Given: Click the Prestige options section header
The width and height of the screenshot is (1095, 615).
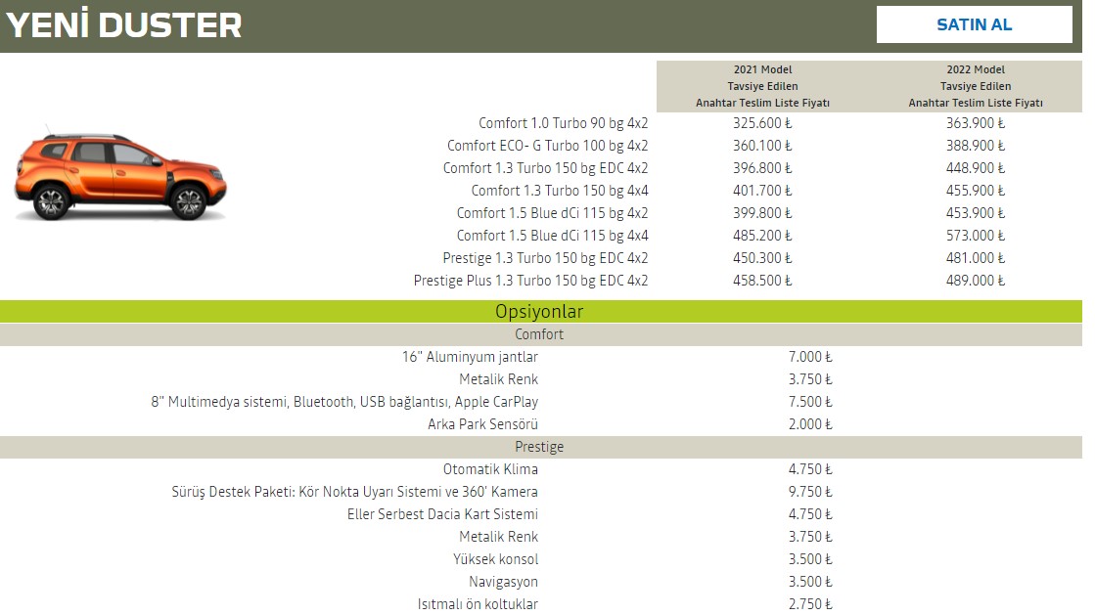Looking at the screenshot, I should point(539,447).
